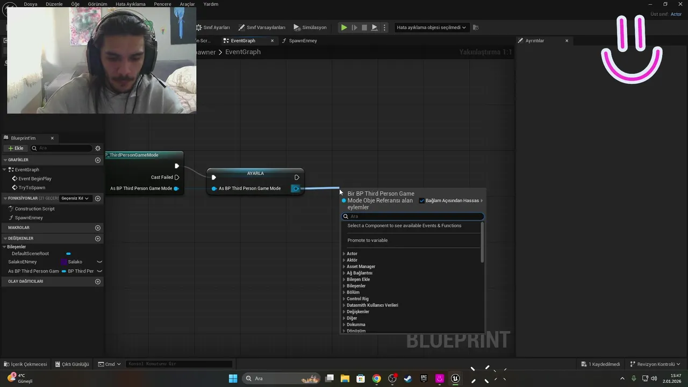
Task: Add a new function in FONKSİYONLAR
Action: pyautogui.click(x=98, y=198)
